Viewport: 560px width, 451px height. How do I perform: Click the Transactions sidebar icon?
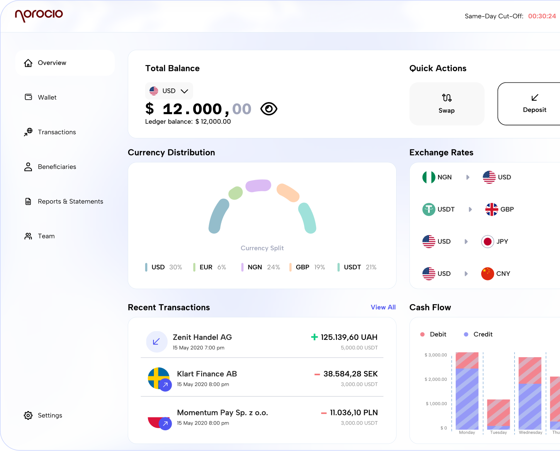(28, 132)
